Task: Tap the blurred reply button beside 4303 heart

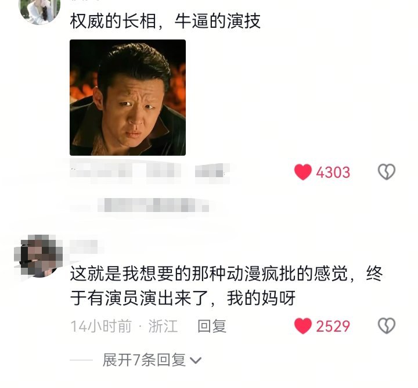Action: pyautogui.click(x=212, y=171)
